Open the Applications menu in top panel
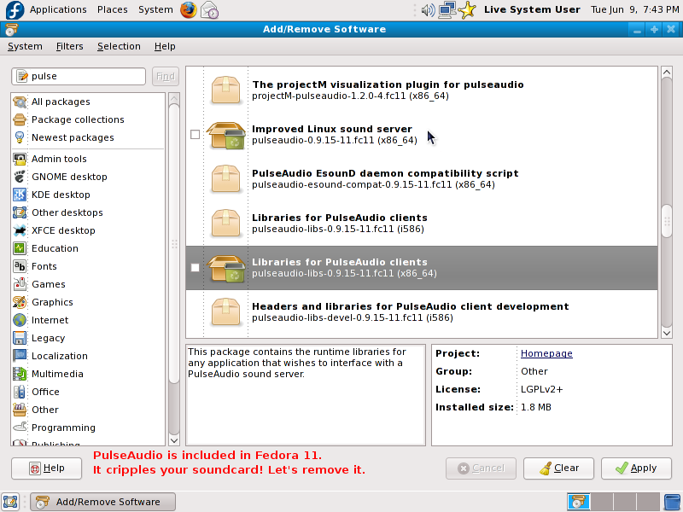Screen dimensions: 683x512 click(58, 9)
